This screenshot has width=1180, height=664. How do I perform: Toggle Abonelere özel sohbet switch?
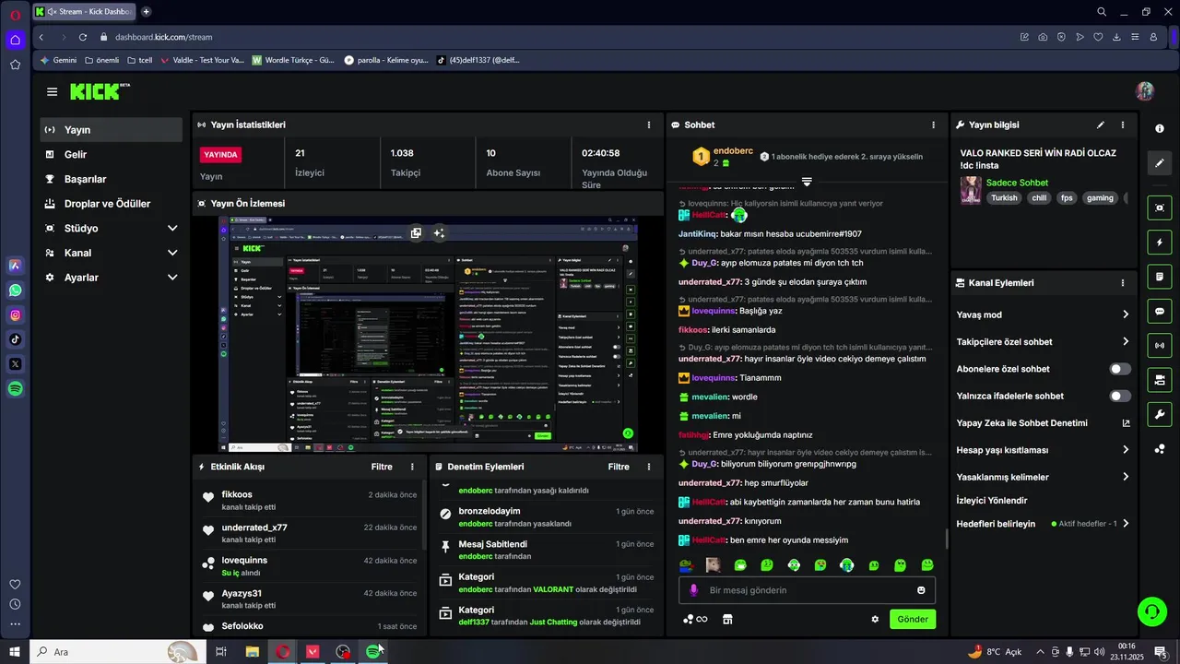pyautogui.click(x=1120, y=369)
